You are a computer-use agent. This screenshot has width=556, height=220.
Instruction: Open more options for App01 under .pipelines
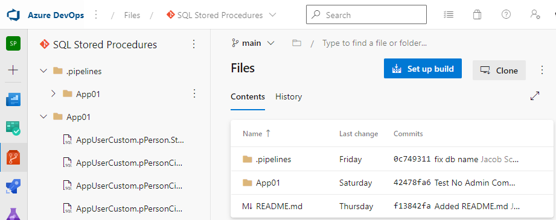tap(194, 93)
